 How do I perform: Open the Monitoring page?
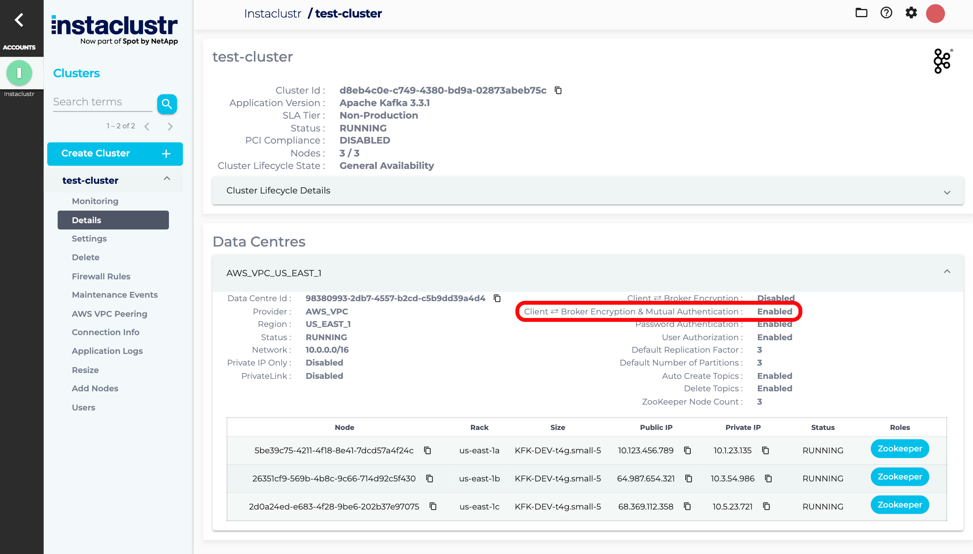95,201
